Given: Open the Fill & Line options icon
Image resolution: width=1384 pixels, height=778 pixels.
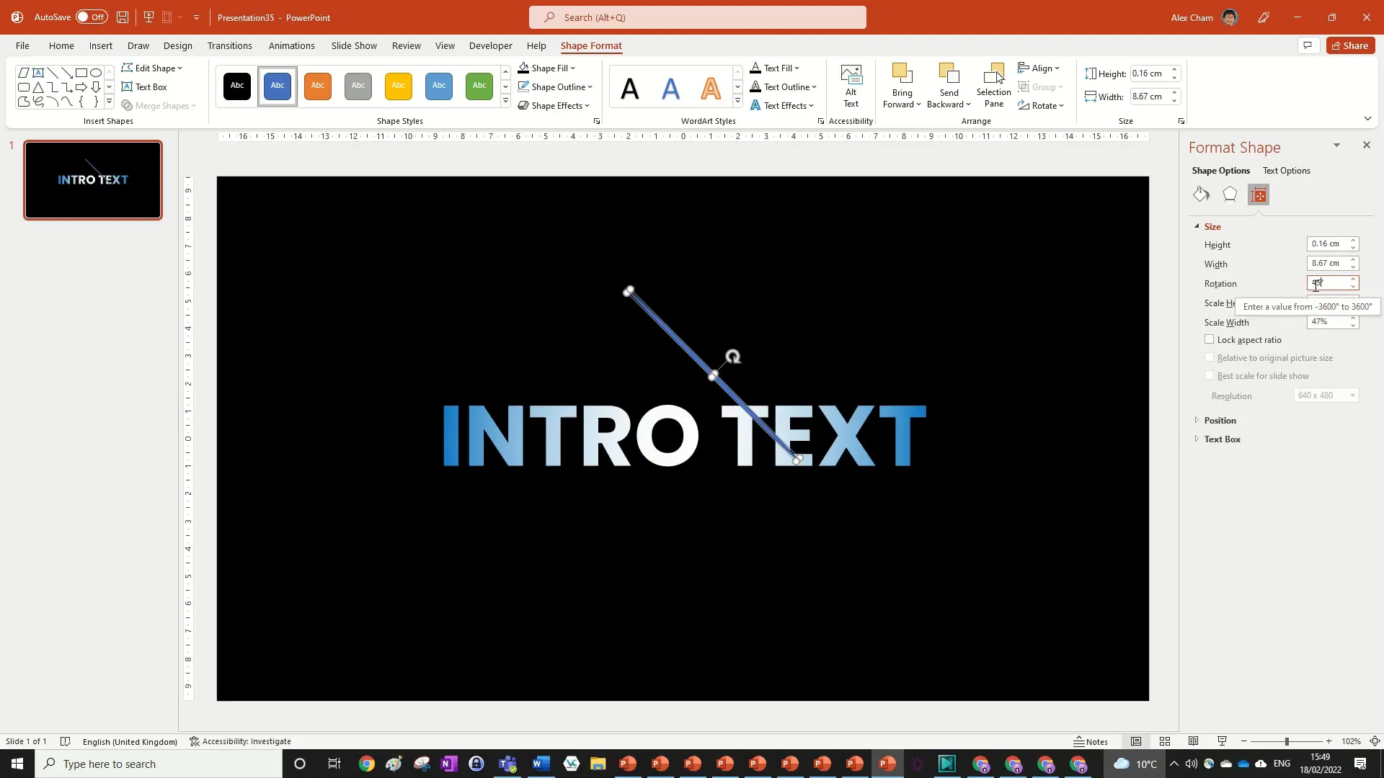Looking at the screenshot, I should pyautogui.click(x=1201, y=194).
